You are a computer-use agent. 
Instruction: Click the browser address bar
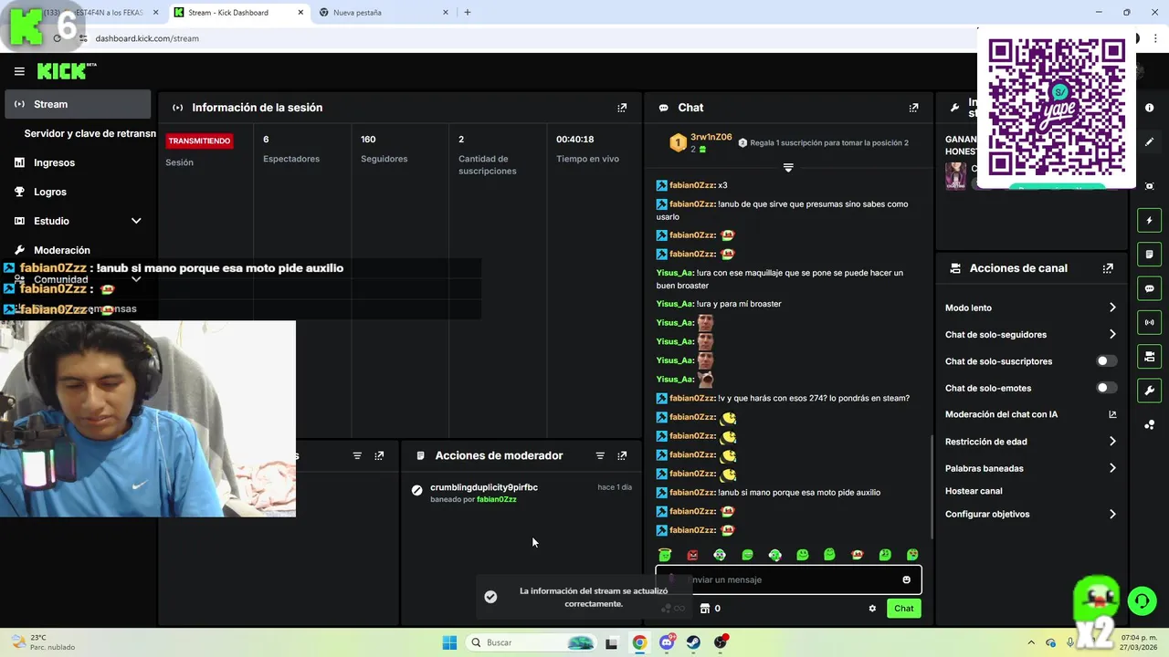[530, 38]
